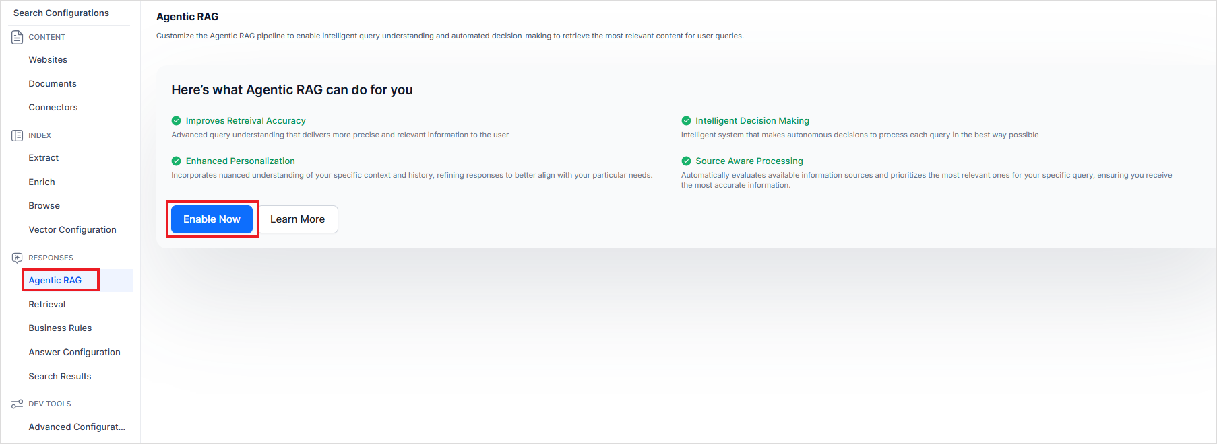
Task: Open Advanced Configuration under Dev Tools
Action: 77,427
